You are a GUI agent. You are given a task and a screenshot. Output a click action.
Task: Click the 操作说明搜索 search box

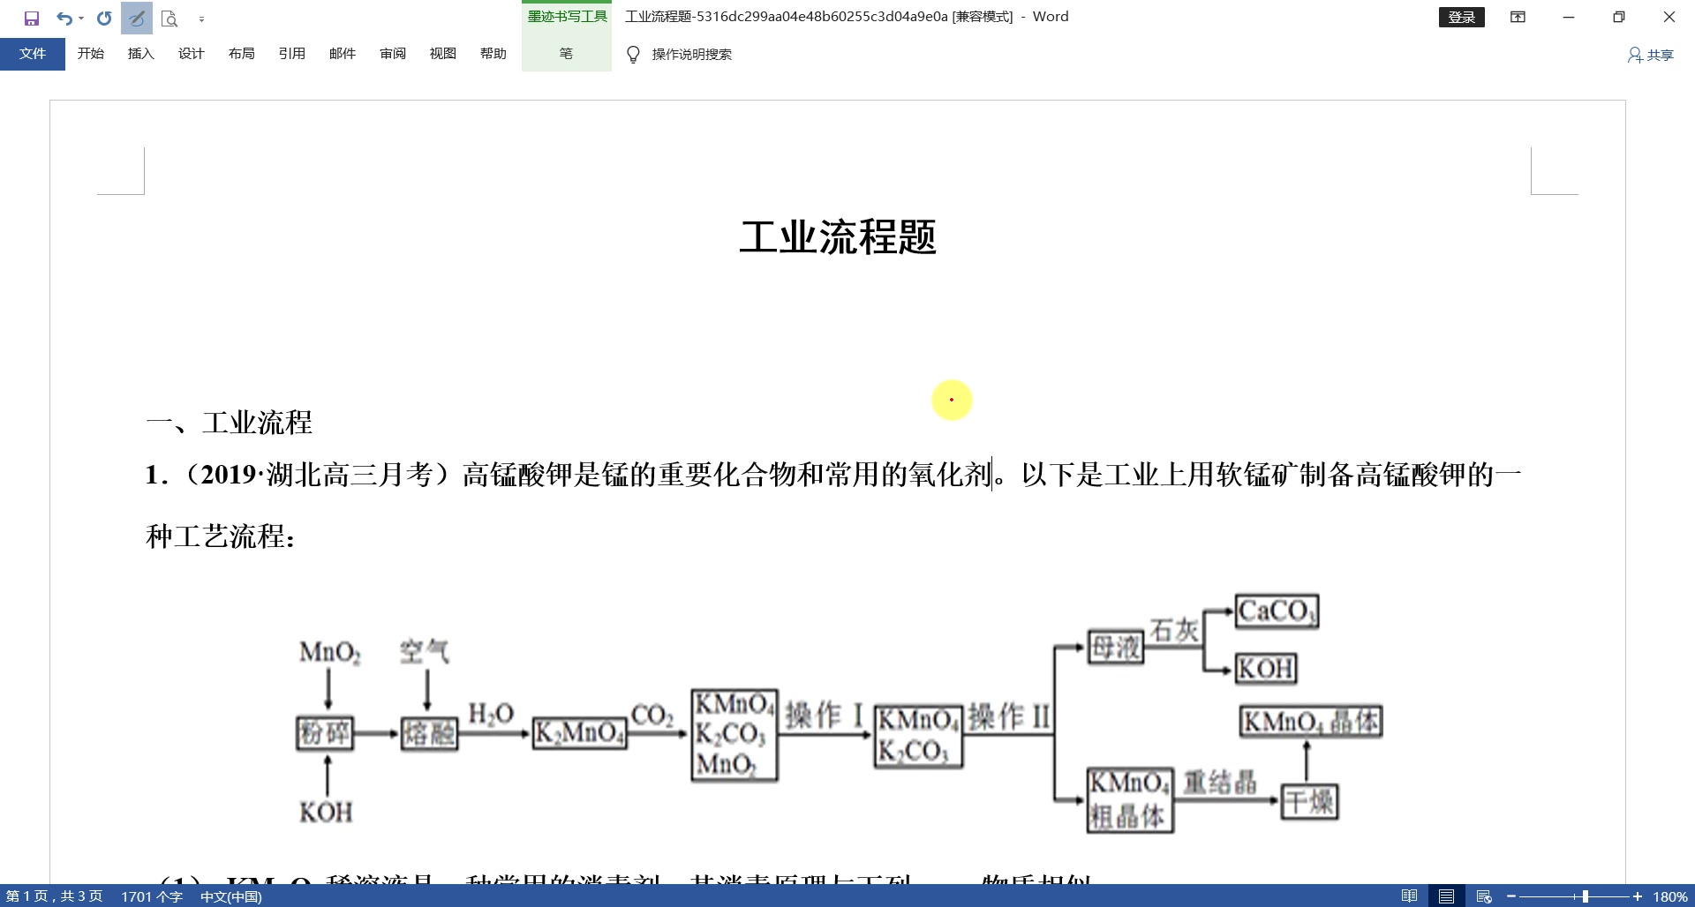[692, 55]
